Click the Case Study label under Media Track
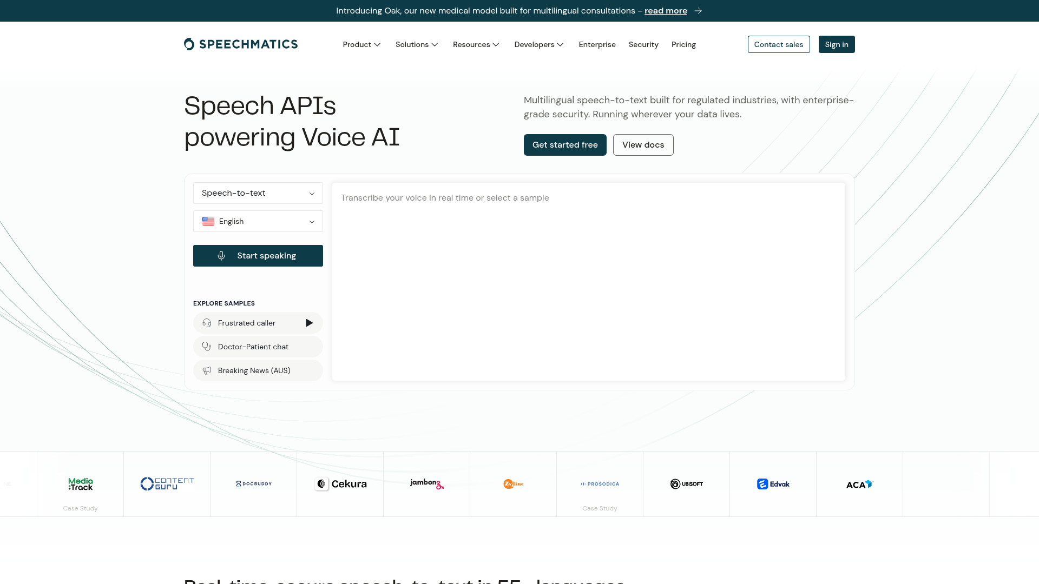The width and height of the screenshot is (1039, 584). (80, 508)
